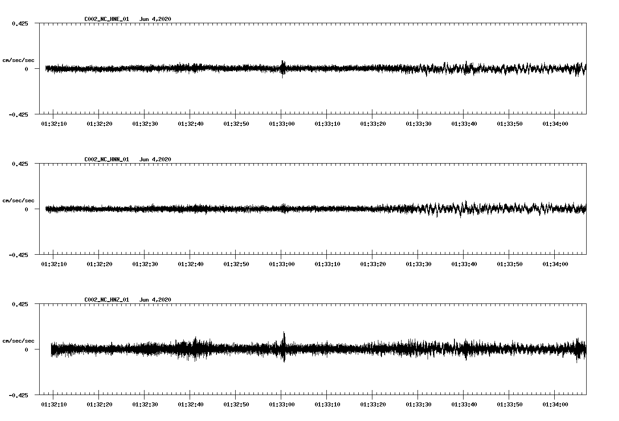Click the zero axis label on HNZ plot

coord(26,349)
